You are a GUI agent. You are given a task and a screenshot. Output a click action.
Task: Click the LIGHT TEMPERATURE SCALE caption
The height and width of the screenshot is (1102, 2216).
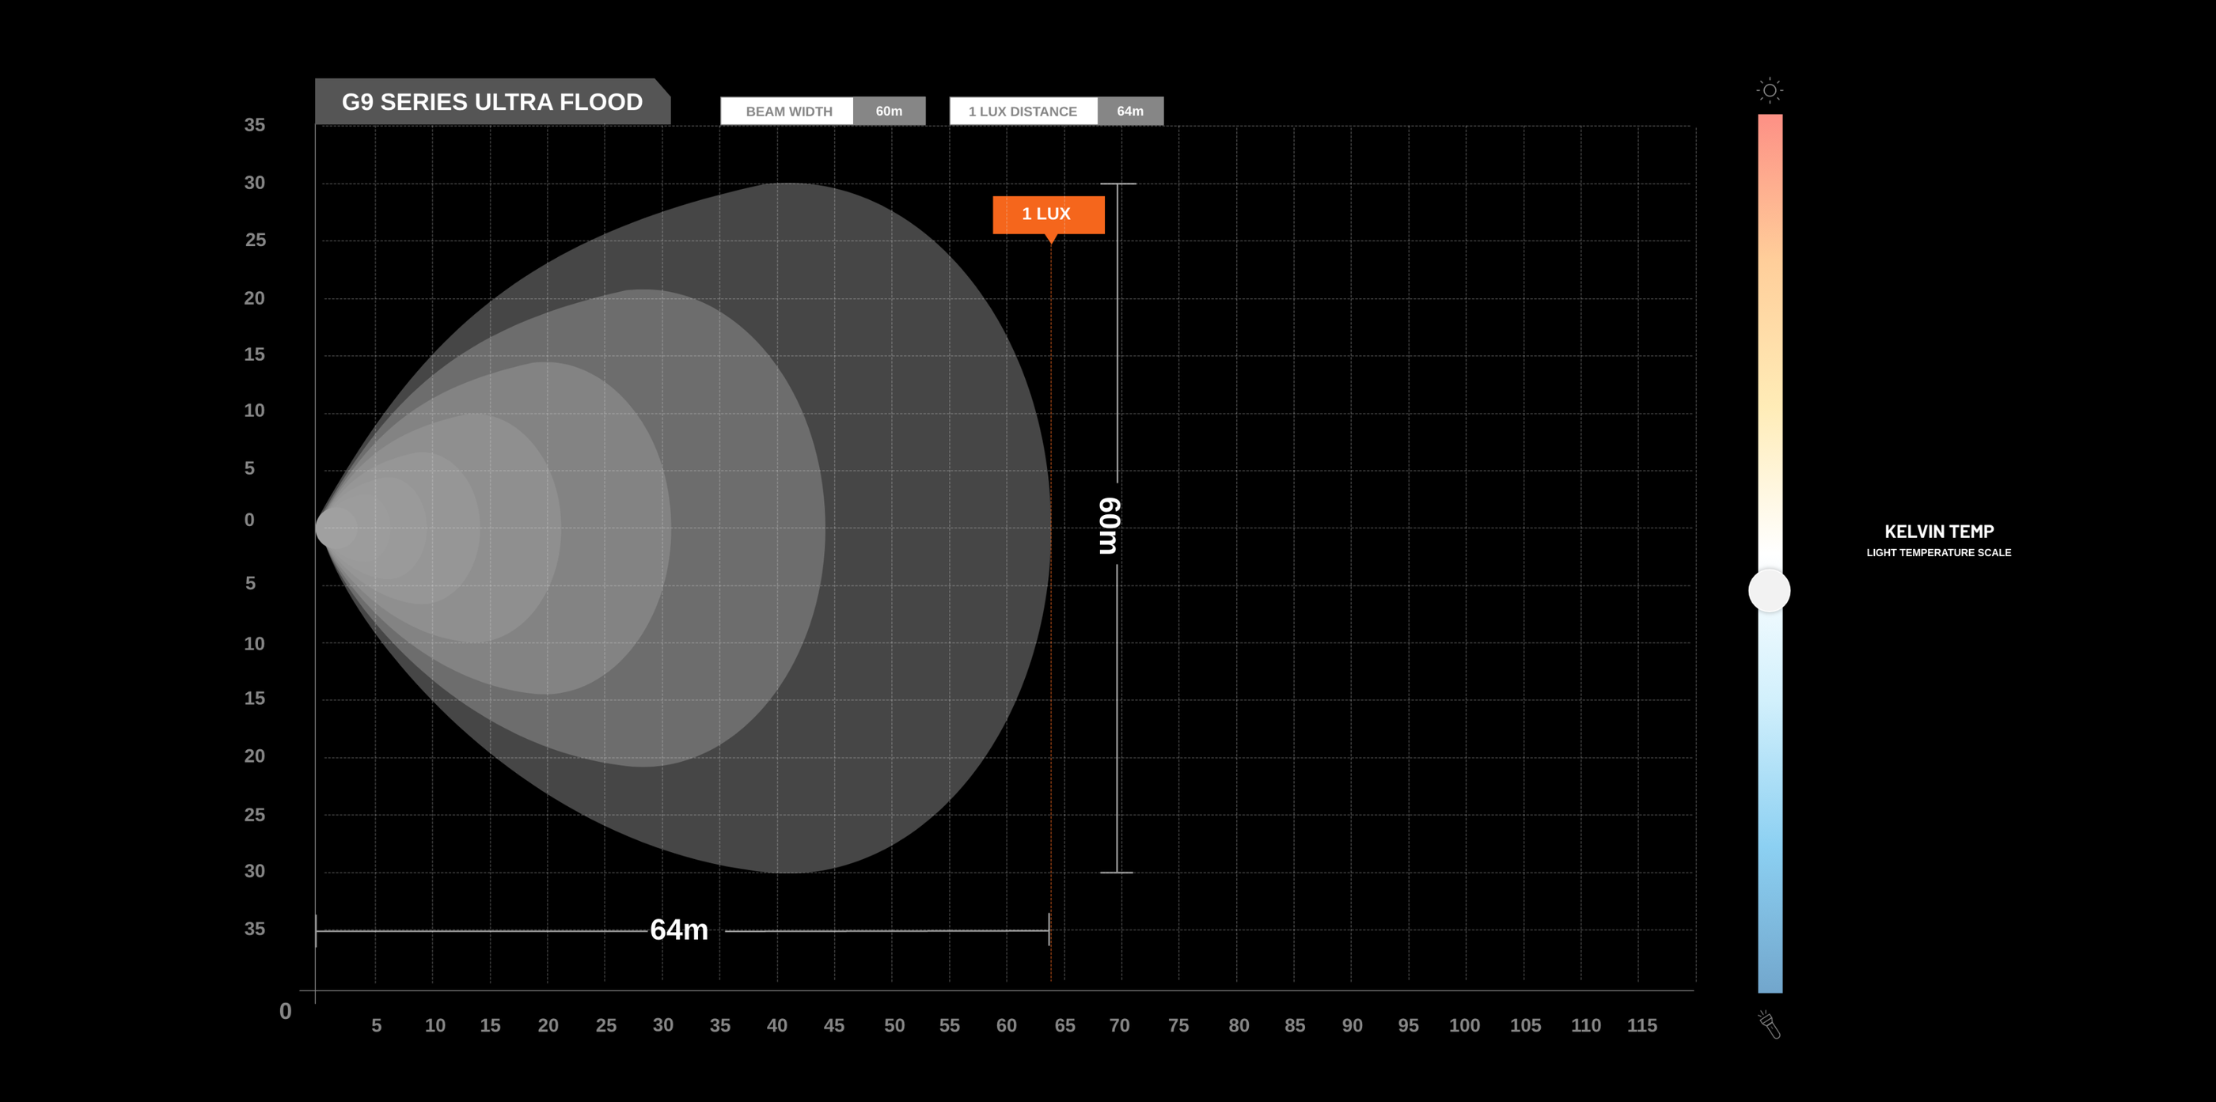tap(1939, 553)
